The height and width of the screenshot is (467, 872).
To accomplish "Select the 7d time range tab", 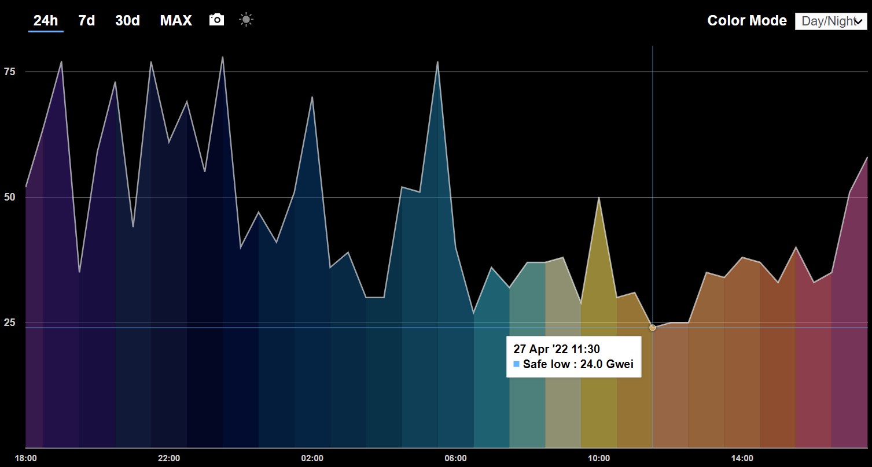I will tap(86, 21).
